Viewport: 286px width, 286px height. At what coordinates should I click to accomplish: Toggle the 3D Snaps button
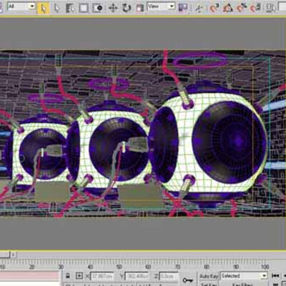214,8
